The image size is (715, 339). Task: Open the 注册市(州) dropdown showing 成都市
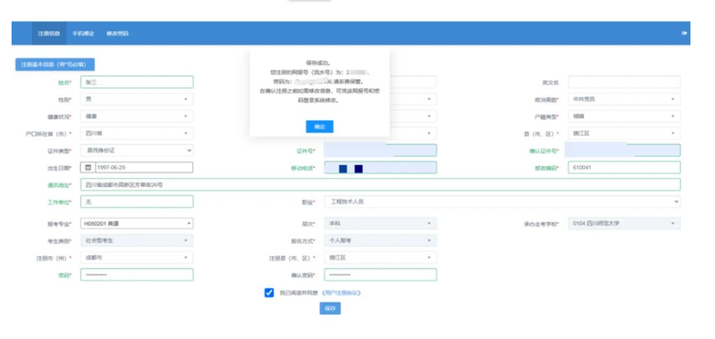pos(137,257)
